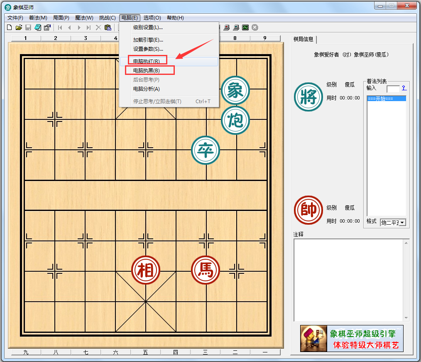Click the 象棋巫师 title bar app icon
This screenshot has width=421, height=362.
tap(8, 7)
